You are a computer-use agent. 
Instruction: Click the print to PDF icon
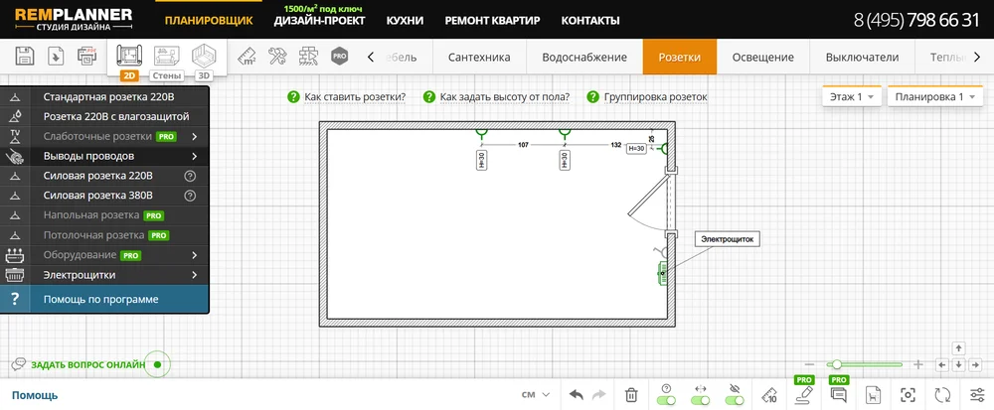(88, 57)
